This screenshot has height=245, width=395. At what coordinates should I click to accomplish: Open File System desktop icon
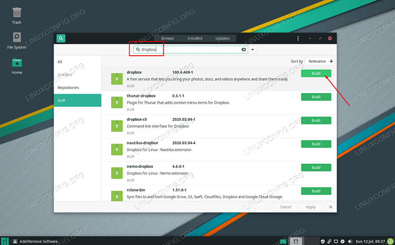16,41
